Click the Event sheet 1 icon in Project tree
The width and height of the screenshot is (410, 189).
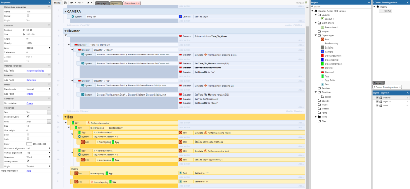[x=322, y=27]
